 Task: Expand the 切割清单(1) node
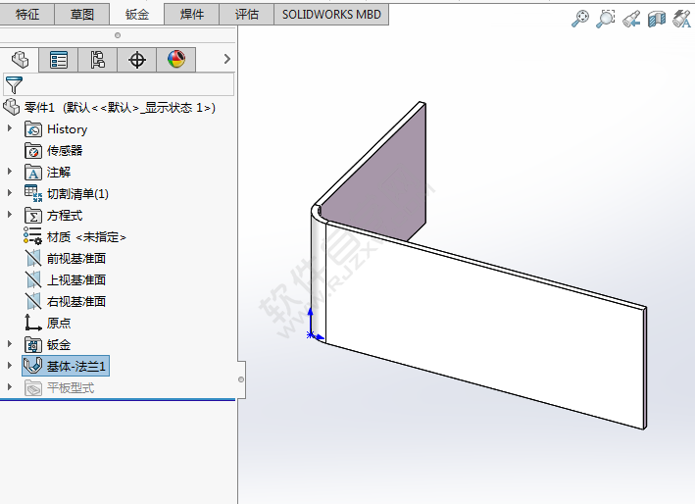coord(10,193)
